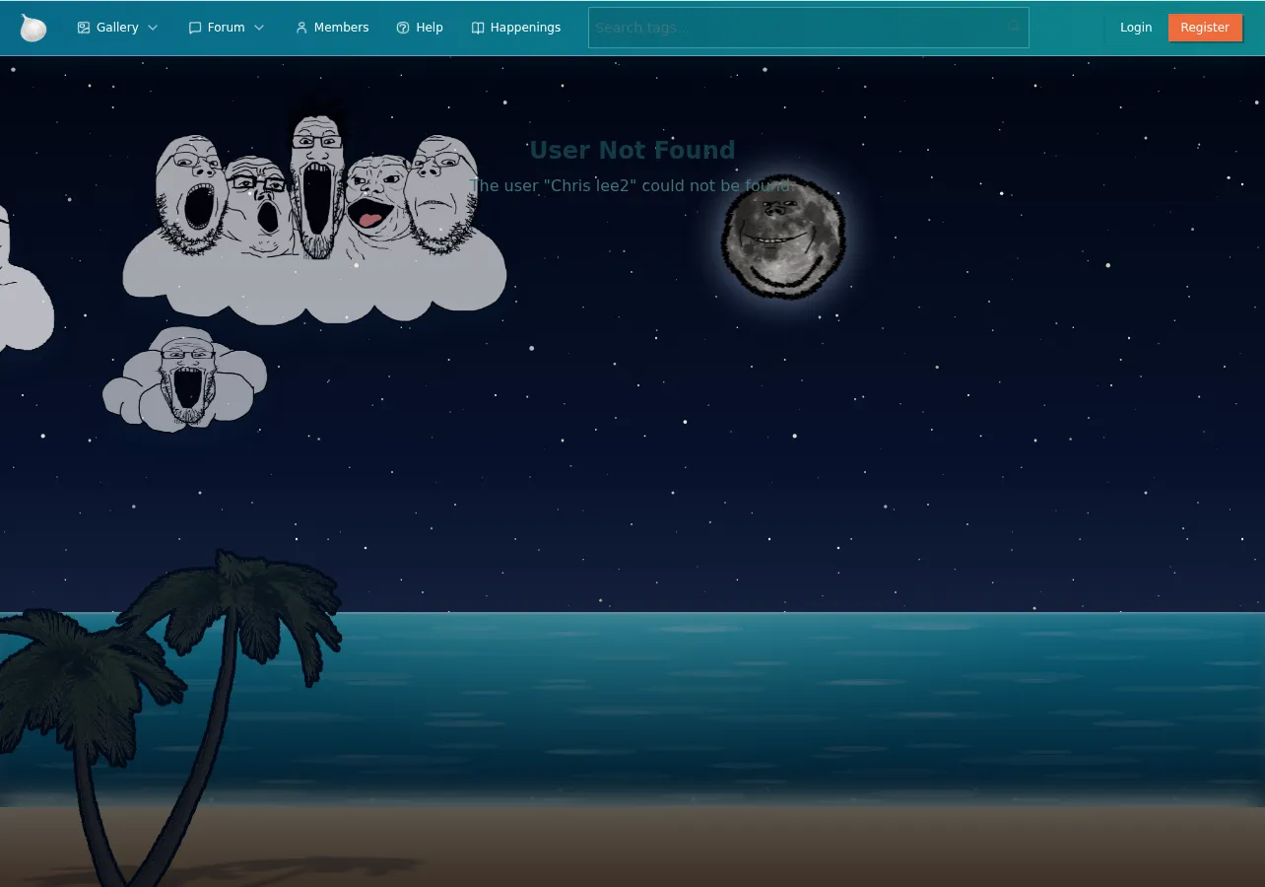This screenshot has width=1265, height=887.
Task: Click the open book icon beside Happenings
Action: coord(478,28)
